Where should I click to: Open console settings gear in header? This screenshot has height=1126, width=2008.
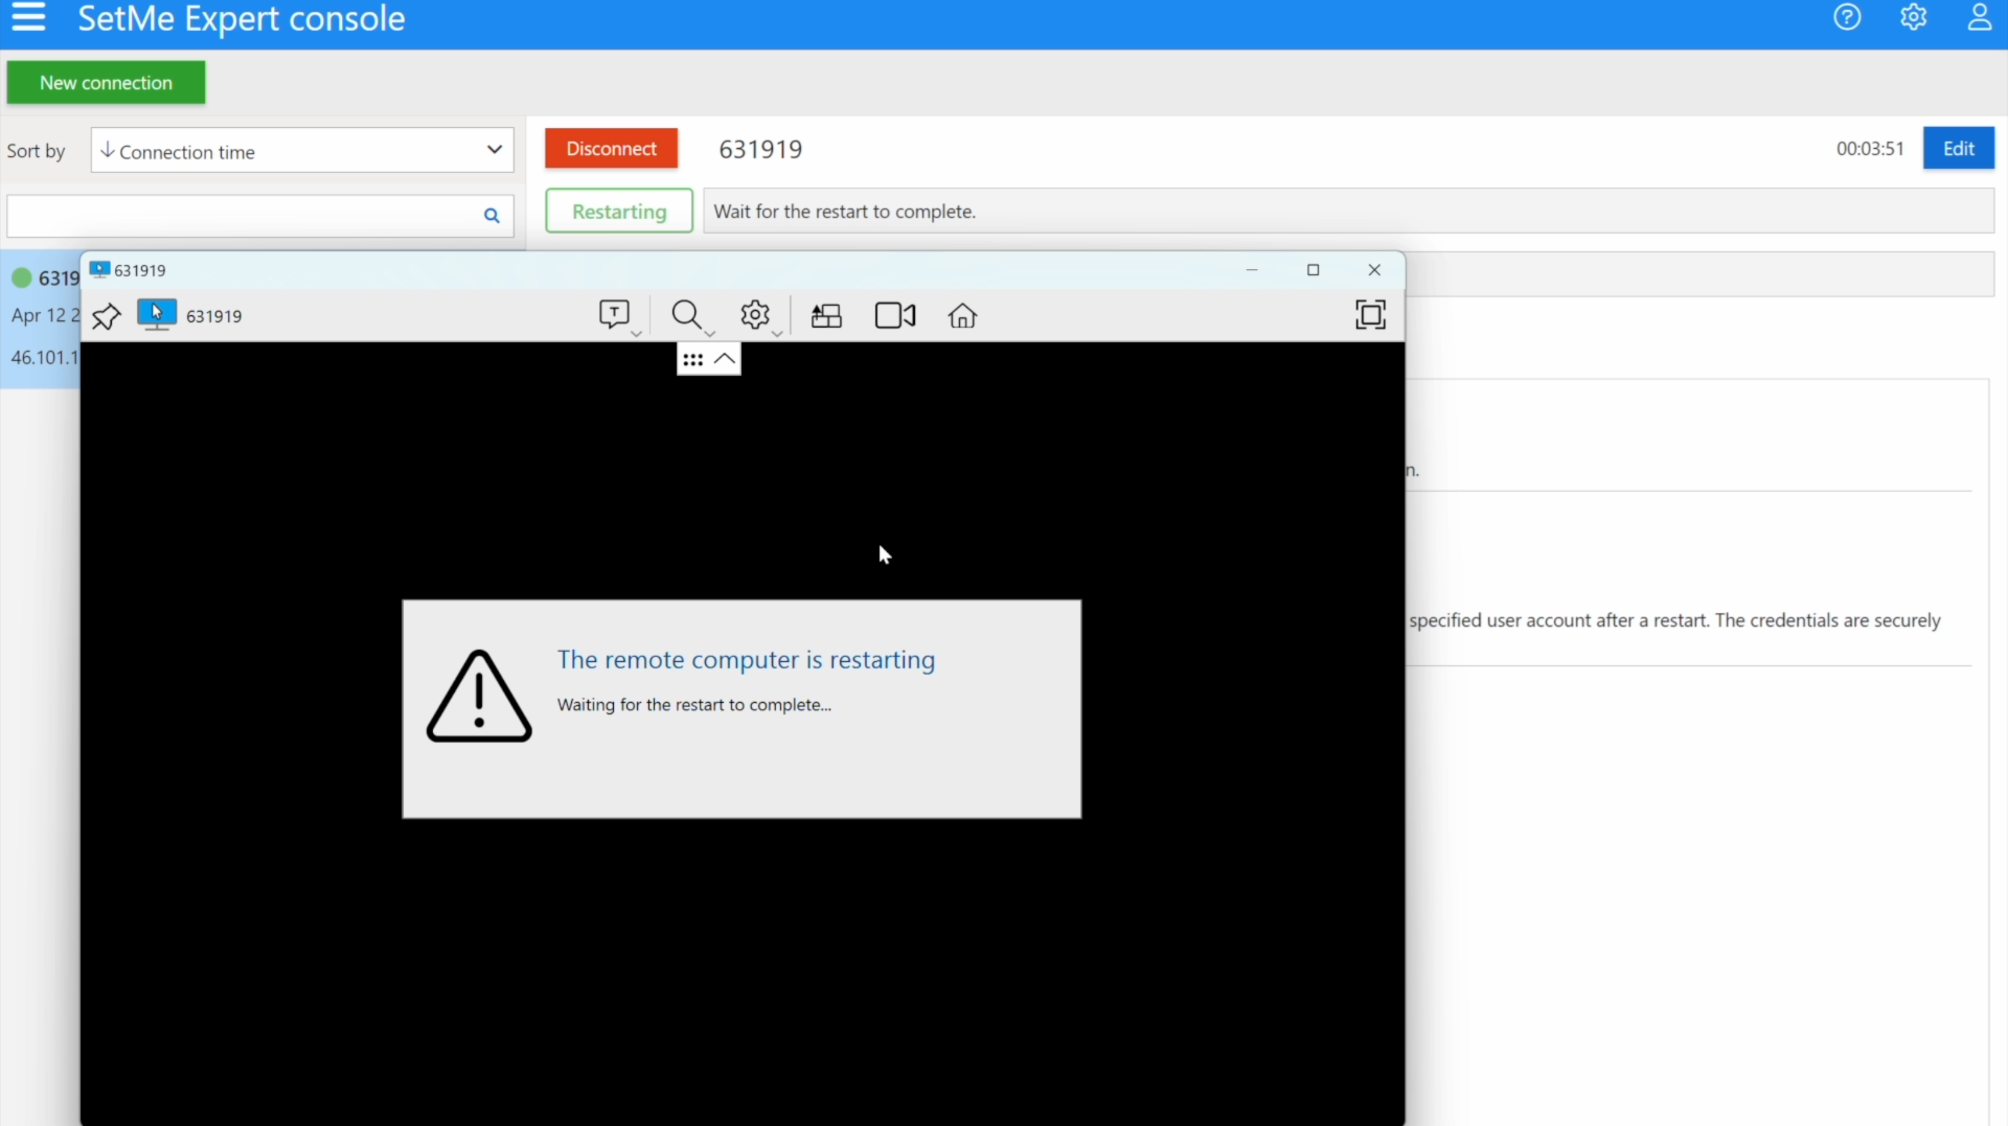(x=1914, y=16)
